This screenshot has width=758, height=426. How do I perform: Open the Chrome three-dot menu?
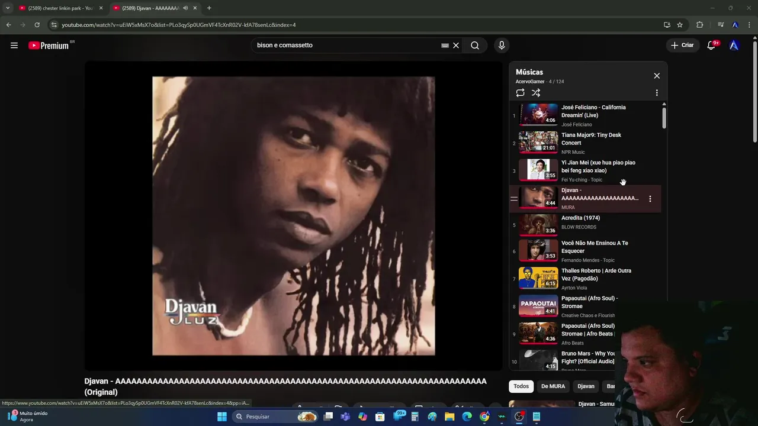(x=750, y=25)
